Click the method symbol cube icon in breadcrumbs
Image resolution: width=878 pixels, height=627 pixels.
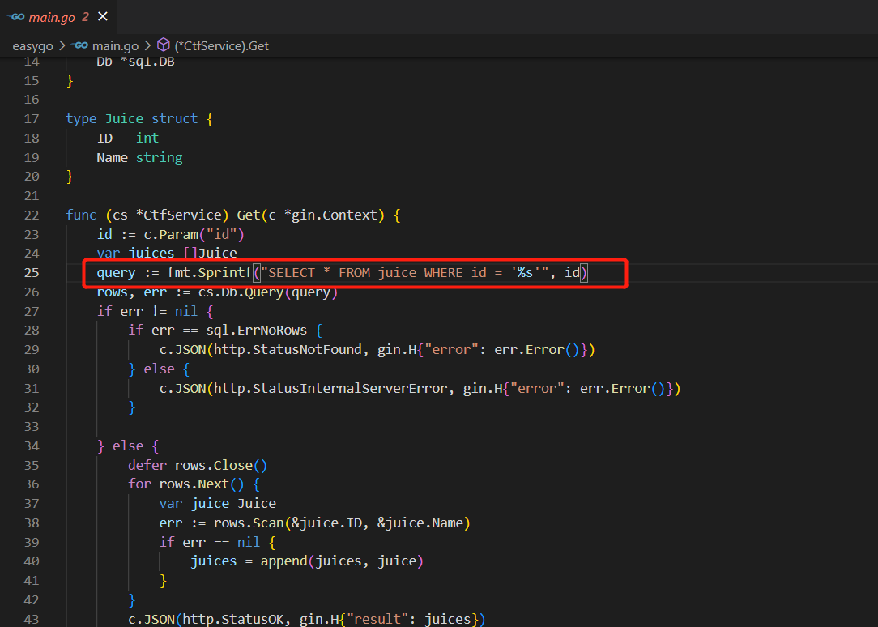163,46
